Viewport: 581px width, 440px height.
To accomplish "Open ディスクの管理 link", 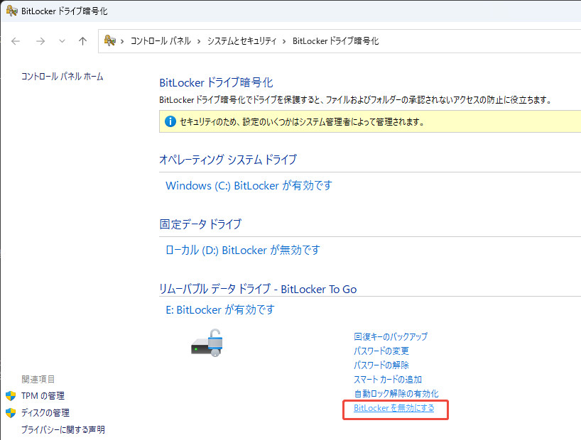I will [x=45, y=412].
